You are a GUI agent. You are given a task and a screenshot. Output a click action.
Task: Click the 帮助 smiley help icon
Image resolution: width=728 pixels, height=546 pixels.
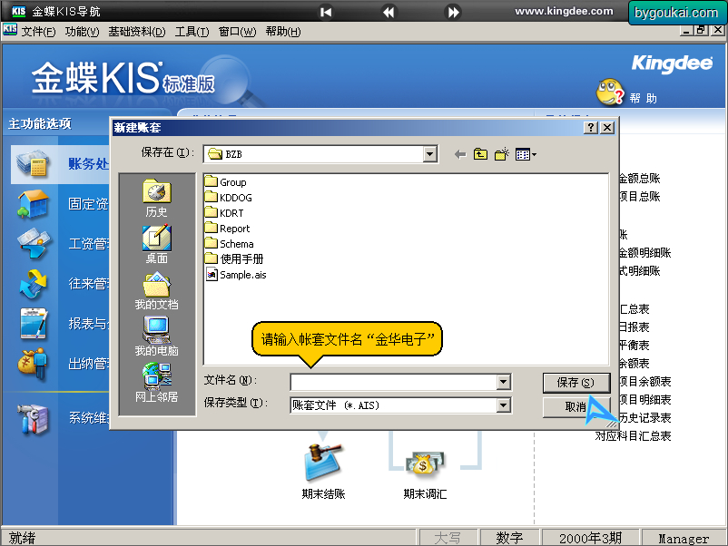tap(610, 93)
